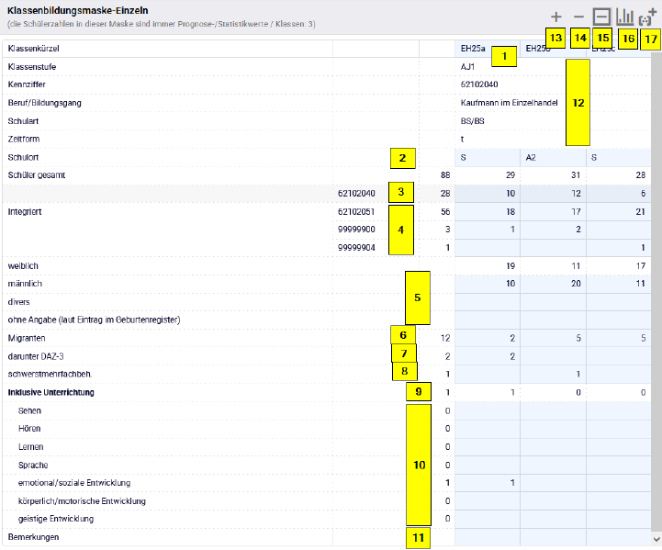Image resolution: width=662 pixels, height=550 pixels.
Task: Click the Schüler gesamt total value 88
Action: pyautogui.click(x=443, y=174)
